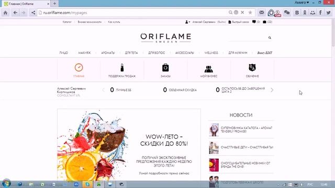335x188 pixels.
Task: Stop loading with the X icon
Action: click(242, 13)
